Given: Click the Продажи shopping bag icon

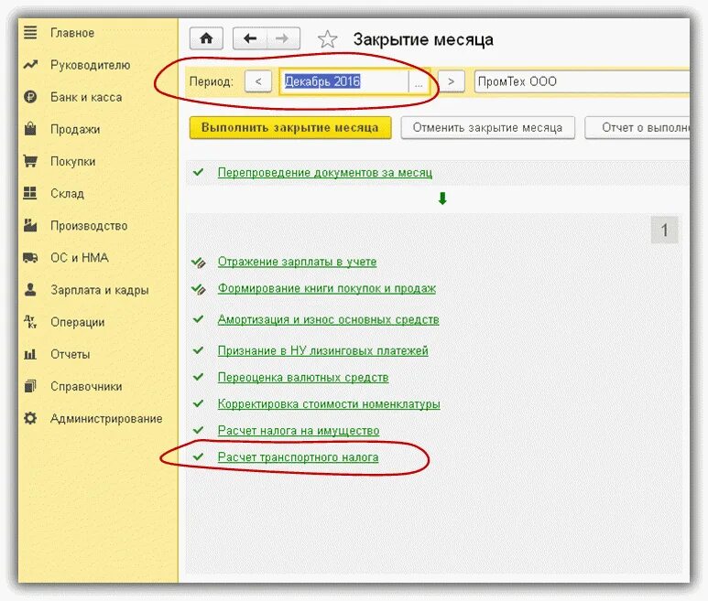Looking at the screenshot, I should (30, 129).
